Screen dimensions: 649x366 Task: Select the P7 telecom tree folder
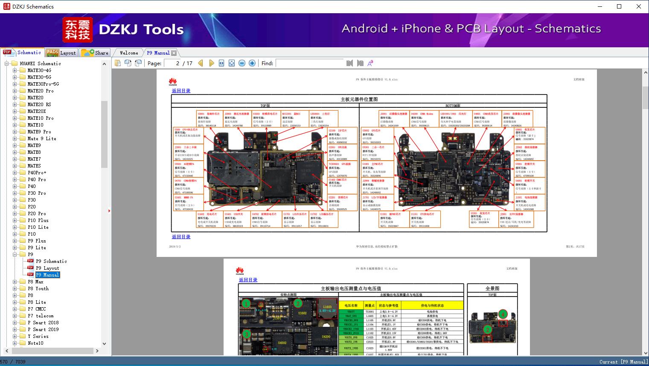point(41,316)
